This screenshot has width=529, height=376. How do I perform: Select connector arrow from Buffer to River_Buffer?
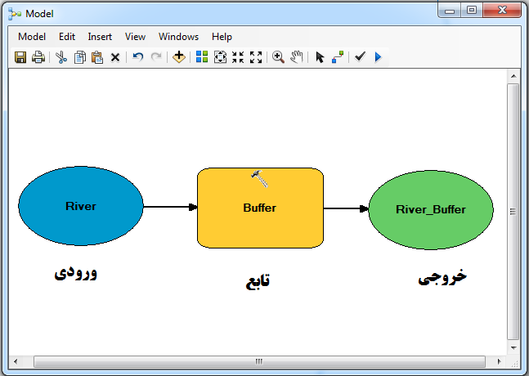pyautogui.click(x=346, y=208)
